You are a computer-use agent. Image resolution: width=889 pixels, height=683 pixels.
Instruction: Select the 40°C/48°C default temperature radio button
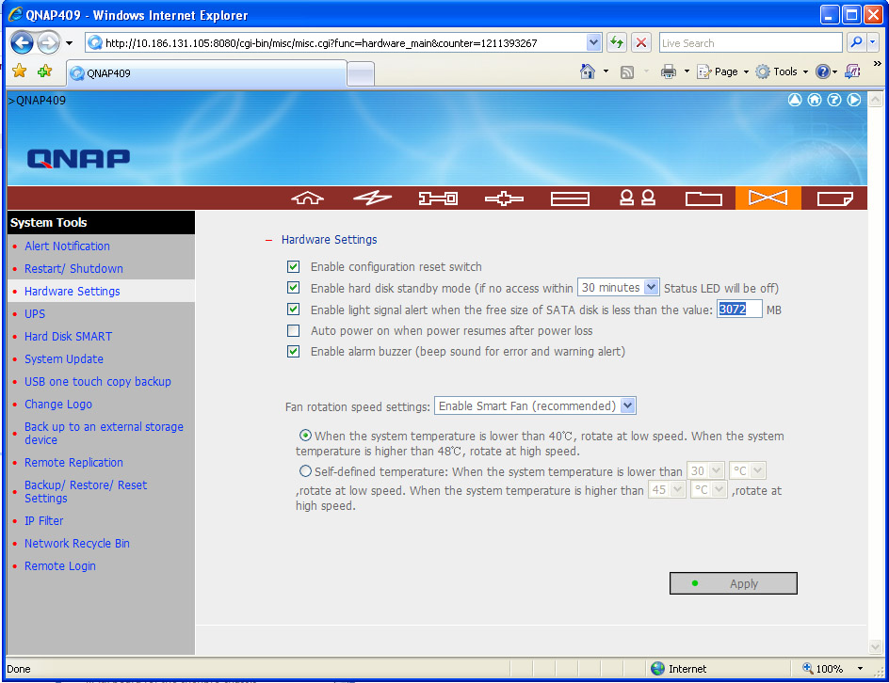[305, 435]
